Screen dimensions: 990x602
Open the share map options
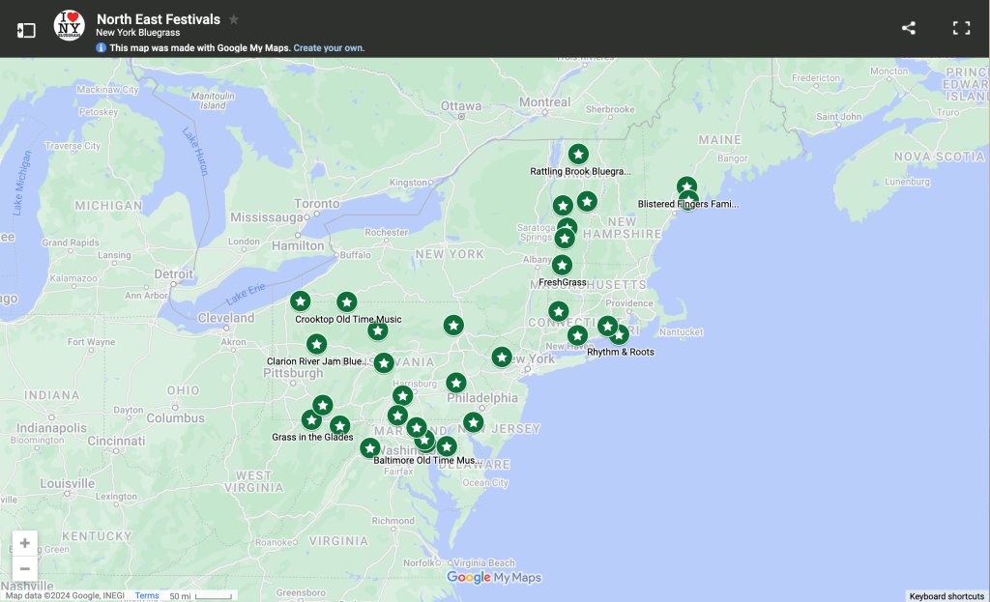coord(908,28)
